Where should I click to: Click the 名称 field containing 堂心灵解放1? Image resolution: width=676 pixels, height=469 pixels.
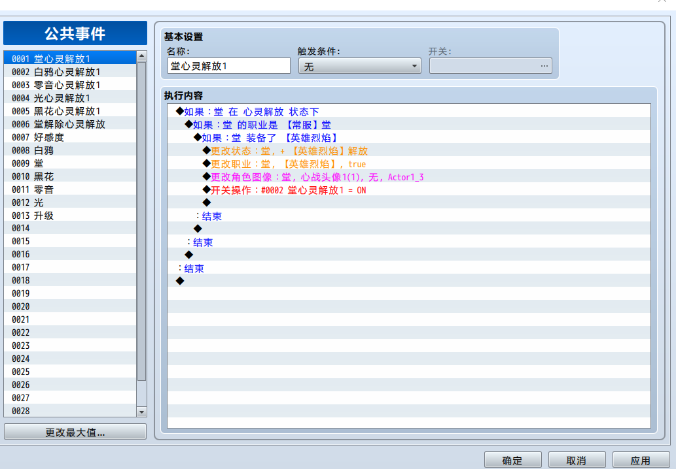pyautogui.click(x=229, y=66)
